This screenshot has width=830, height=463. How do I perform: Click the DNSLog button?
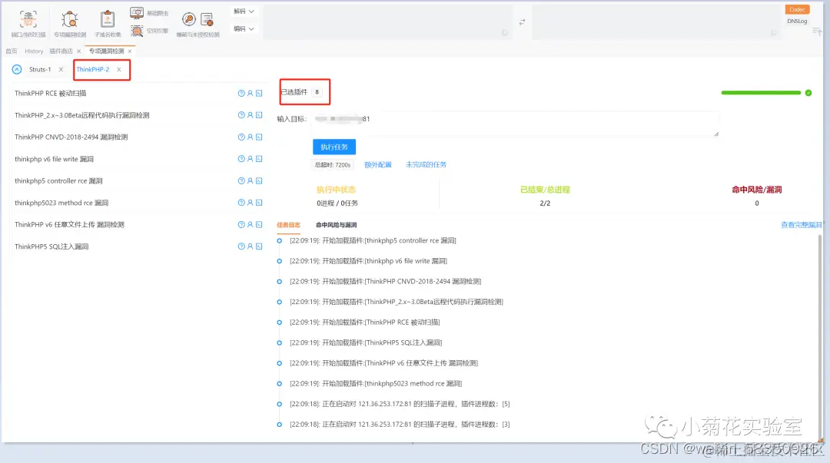tap(797, 21)
